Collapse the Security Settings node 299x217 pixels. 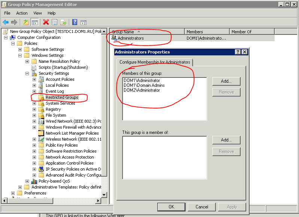[27, 73]
